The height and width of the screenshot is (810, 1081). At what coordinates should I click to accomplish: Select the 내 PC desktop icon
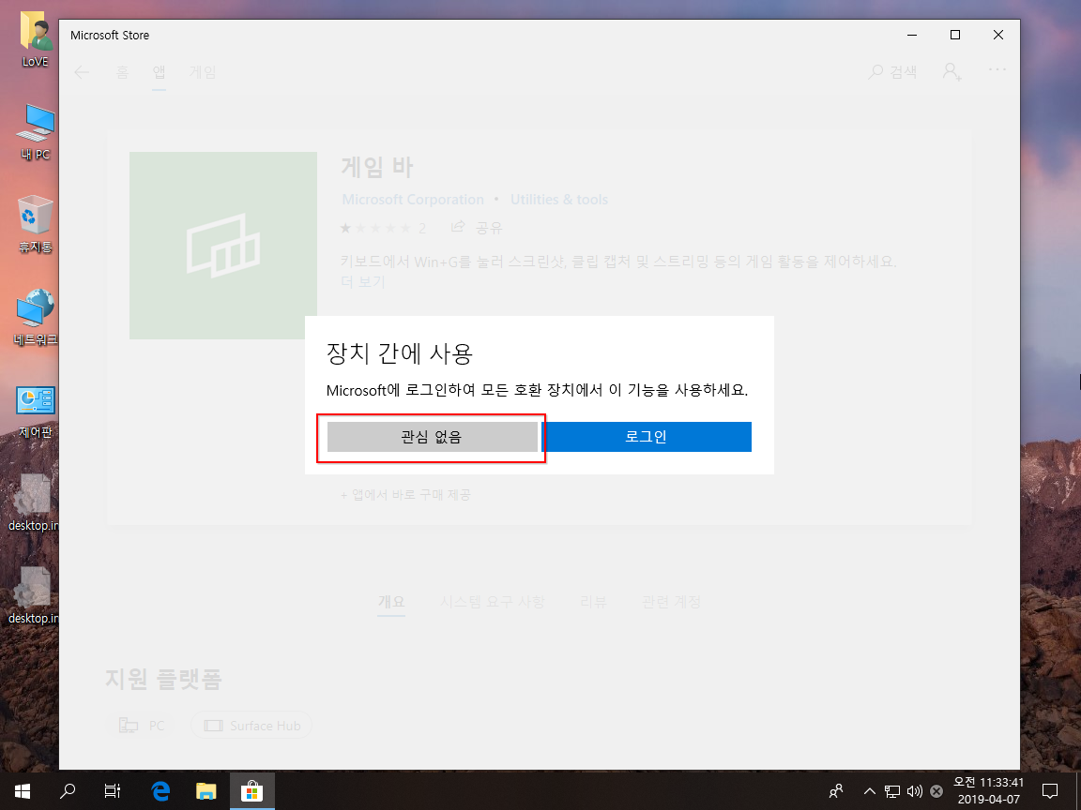coord(35,132)
